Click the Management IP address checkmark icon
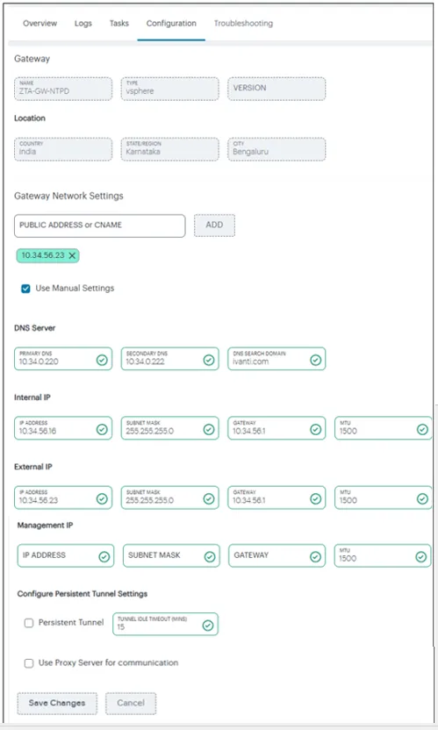The height and width of the screenshot is (730, 438). [x=104, y=557]
